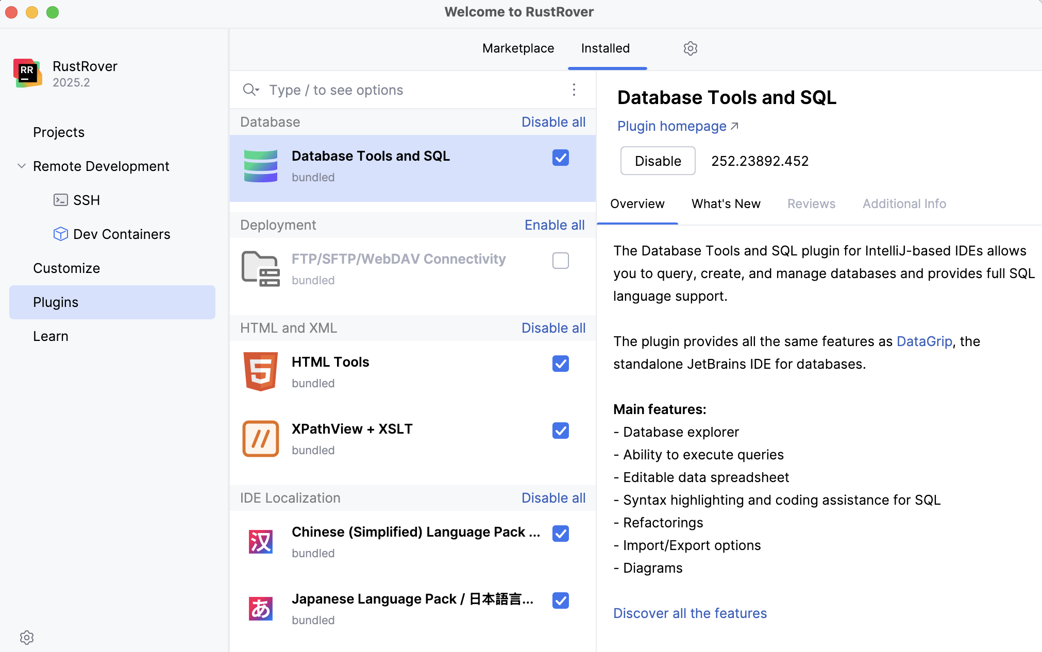Open the plugins options three-dot menu
Viewport: 1042px width, 652px height.
pyautogui.click(x=574, y=90)
